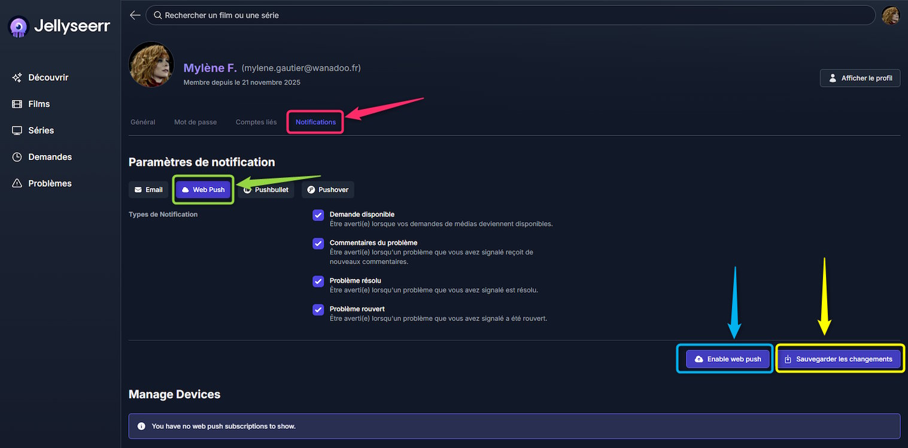Go to Films in the sidebar
Screen dimensions: 908x448
tap(39, 104)
